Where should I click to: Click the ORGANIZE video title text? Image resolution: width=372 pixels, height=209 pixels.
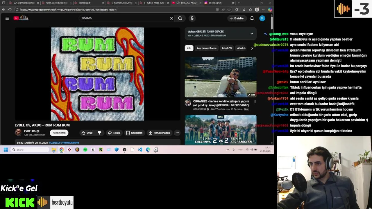pos(221,103)
